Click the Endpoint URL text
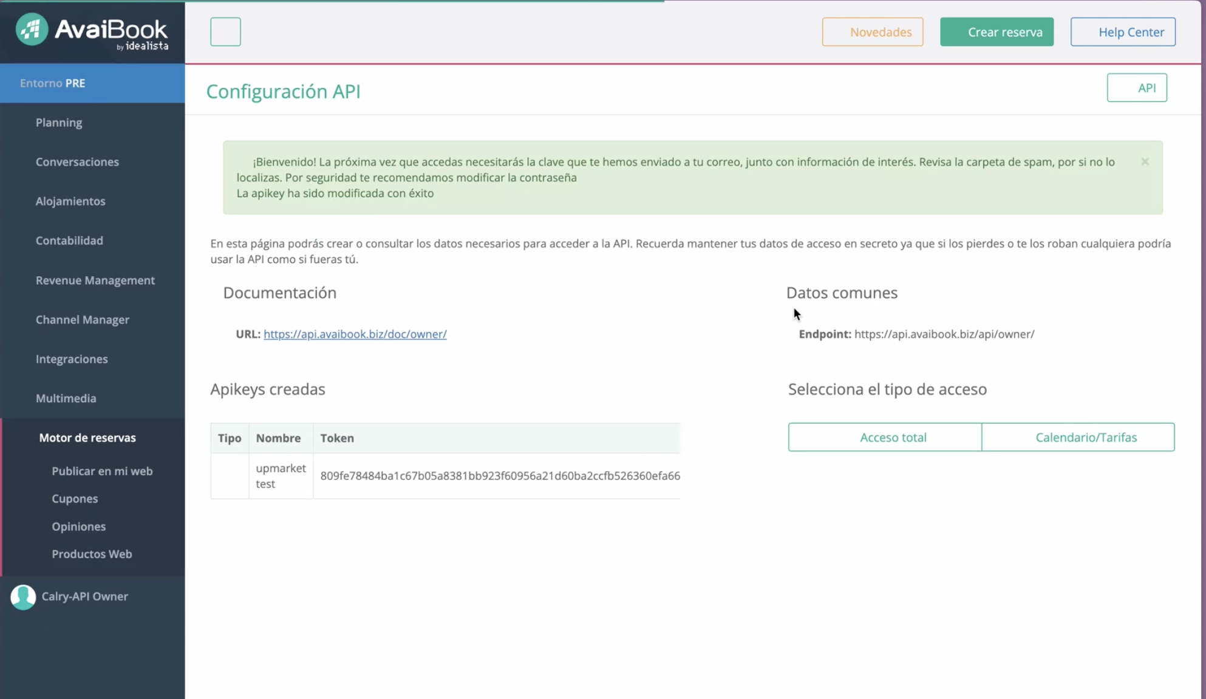Image resolution: width=1206 pixels, height=699 pixels. (x=944, y=334)
